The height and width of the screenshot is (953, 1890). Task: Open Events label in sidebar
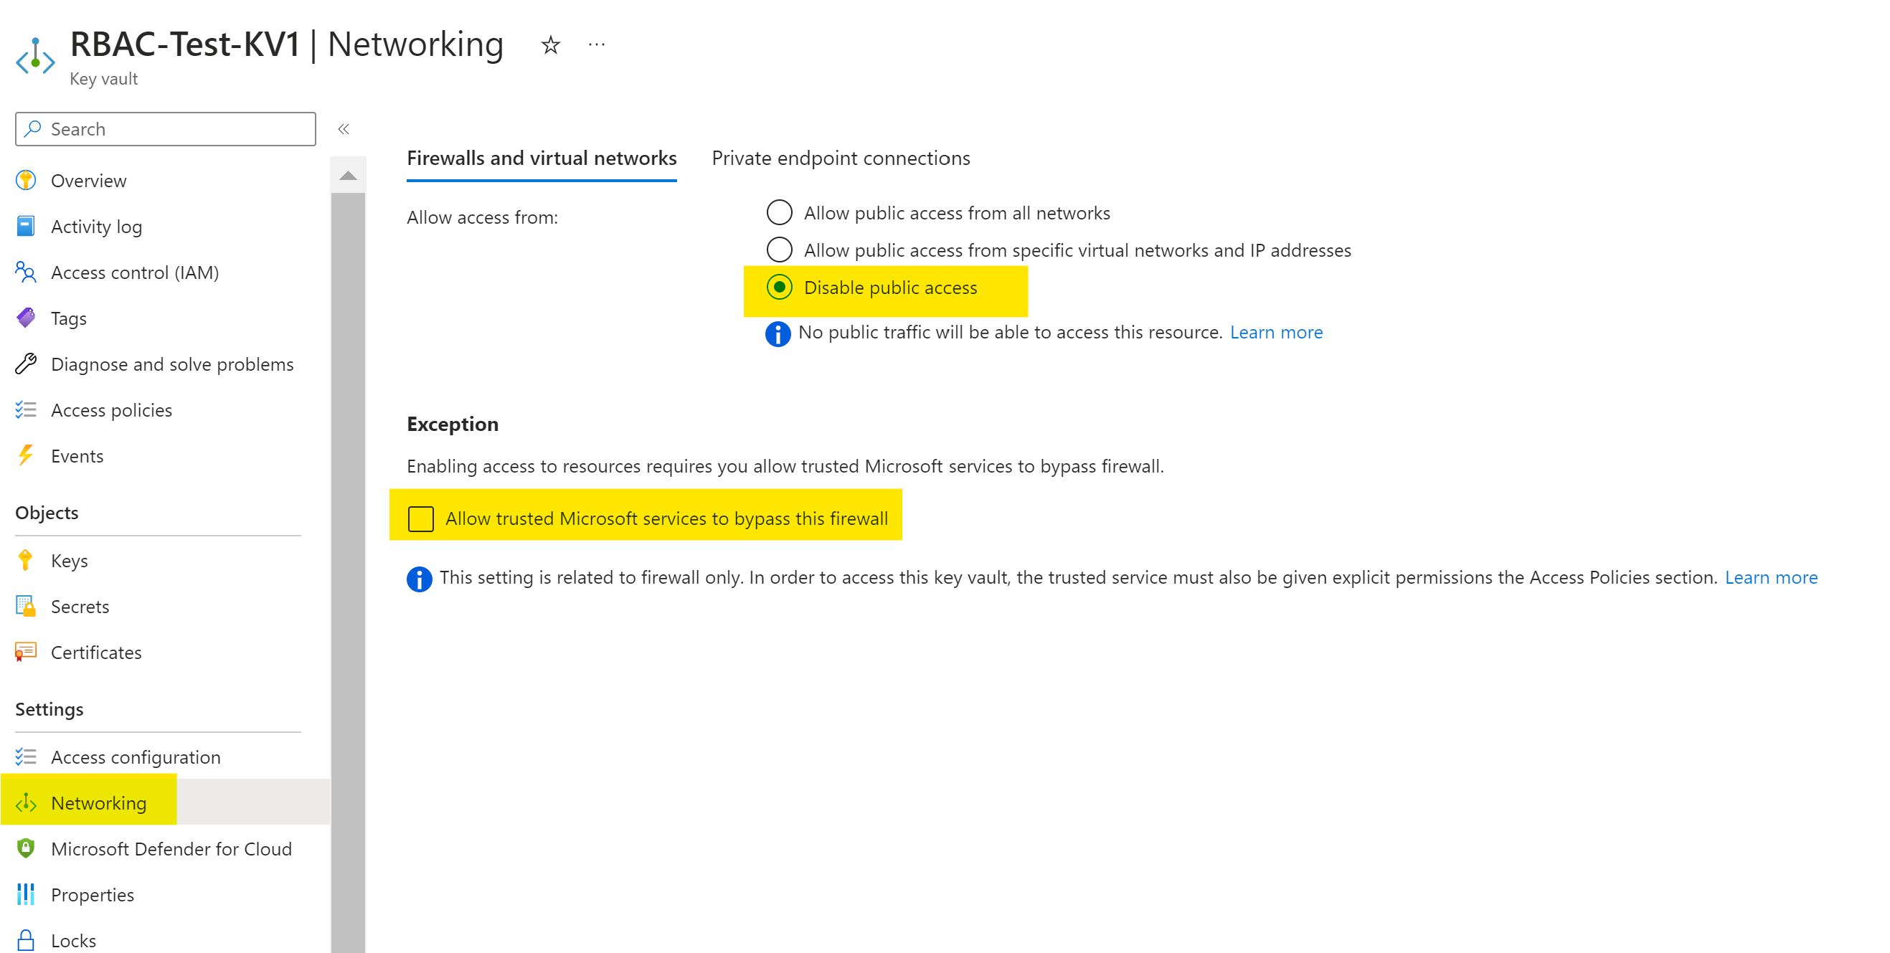77,455
